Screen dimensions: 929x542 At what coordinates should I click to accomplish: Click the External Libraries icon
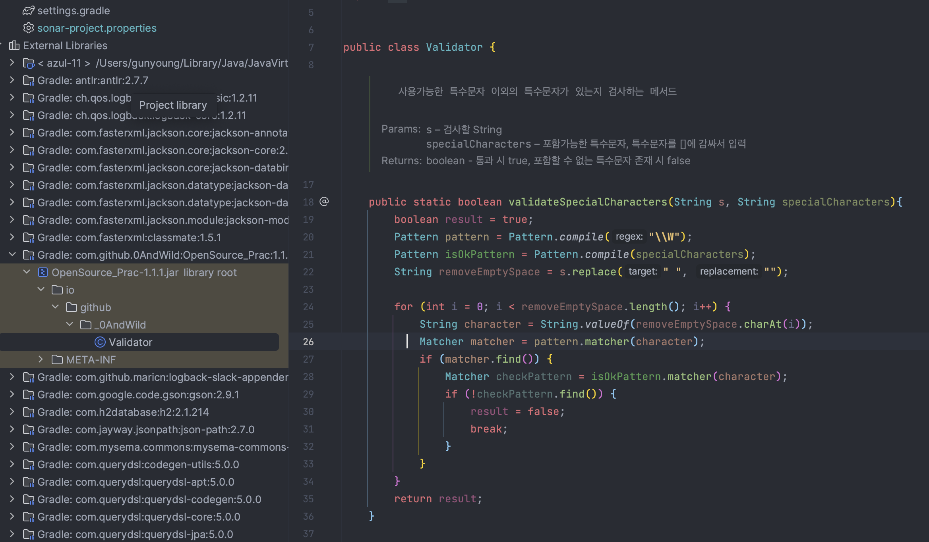pos(14,45)
